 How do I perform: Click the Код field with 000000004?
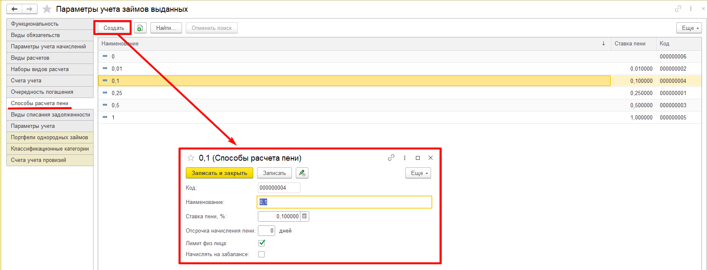tap(279, 188)
